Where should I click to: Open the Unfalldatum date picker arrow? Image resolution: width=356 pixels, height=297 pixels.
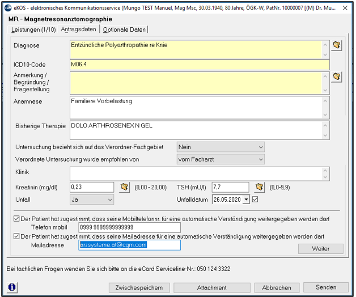coord(247,200)
